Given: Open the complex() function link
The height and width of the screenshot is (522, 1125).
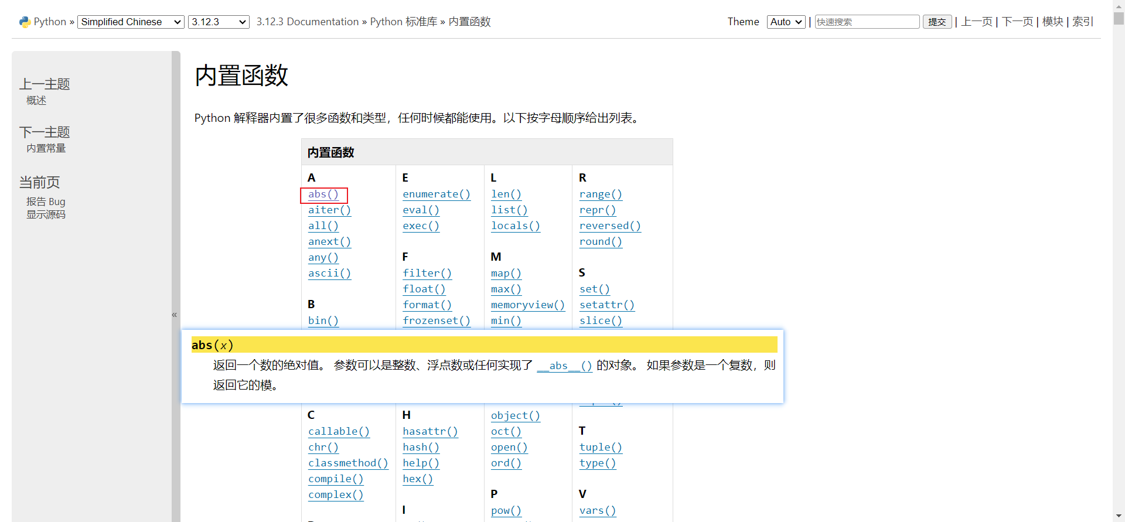Looking at the screenshot, I should [x=336, y=495].
